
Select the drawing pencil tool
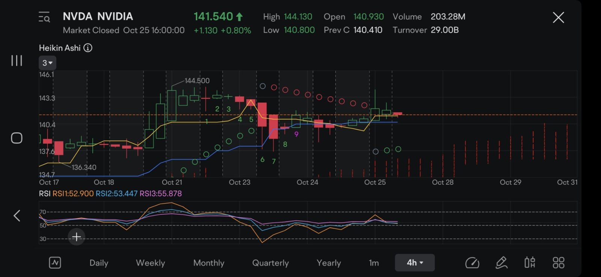(501, 263)
